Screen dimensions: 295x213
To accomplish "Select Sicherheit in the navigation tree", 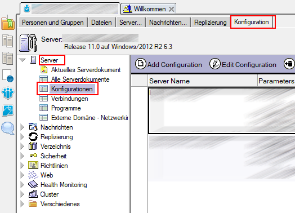I will (x=53, y=156).
